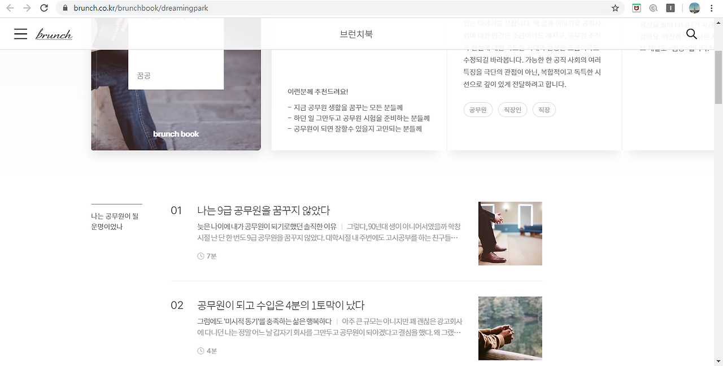
Task: Open article 공무원이 되고 수입은 4분의 1토막이 났다
Action: tap(281, 306)
